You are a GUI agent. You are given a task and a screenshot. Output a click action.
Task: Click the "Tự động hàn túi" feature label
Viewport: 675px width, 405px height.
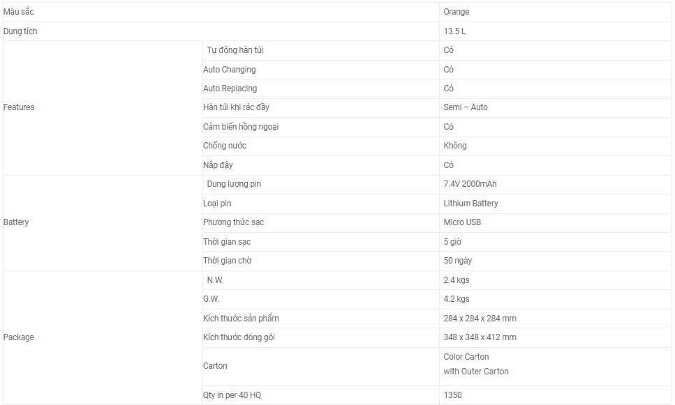235,50
